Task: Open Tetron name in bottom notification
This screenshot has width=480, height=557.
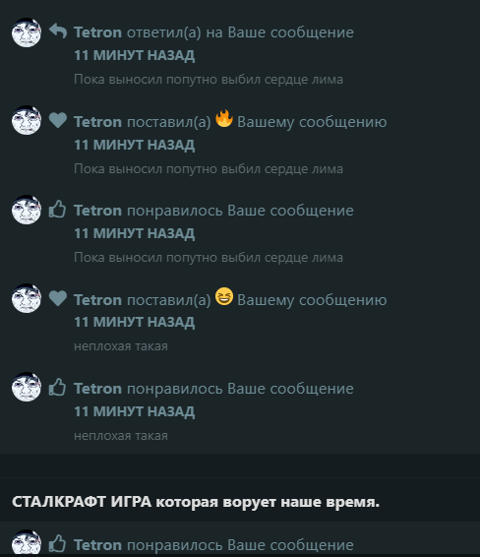Action: click(x=97, y=545)
